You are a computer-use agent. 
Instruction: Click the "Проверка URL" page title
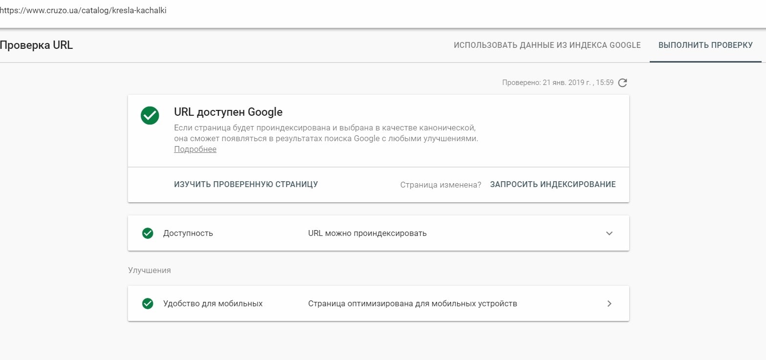tap(37, 45)
